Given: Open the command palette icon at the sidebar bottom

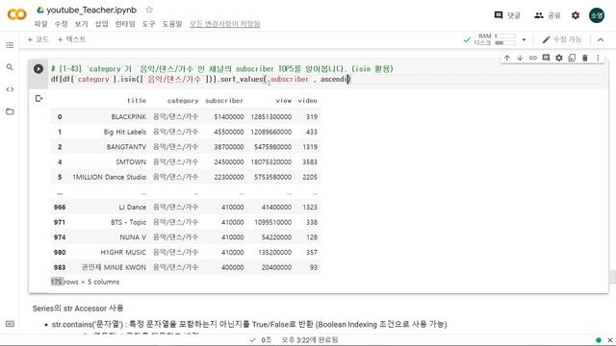Looking at the screenshot, I should pos(10,324).
